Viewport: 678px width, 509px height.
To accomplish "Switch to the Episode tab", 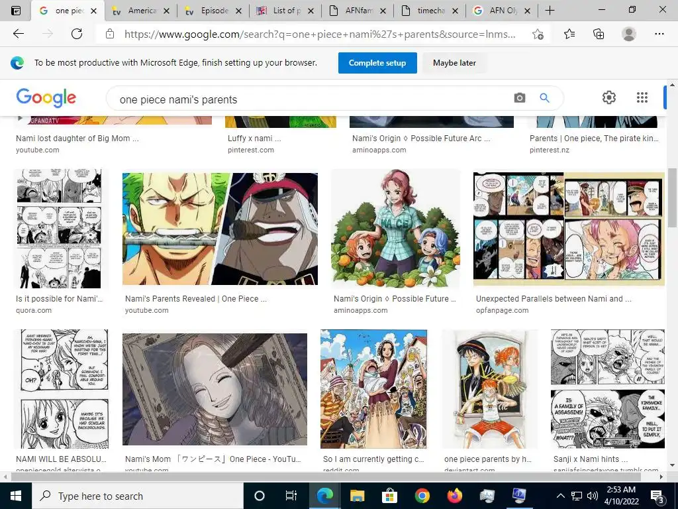I will [213, 11].
